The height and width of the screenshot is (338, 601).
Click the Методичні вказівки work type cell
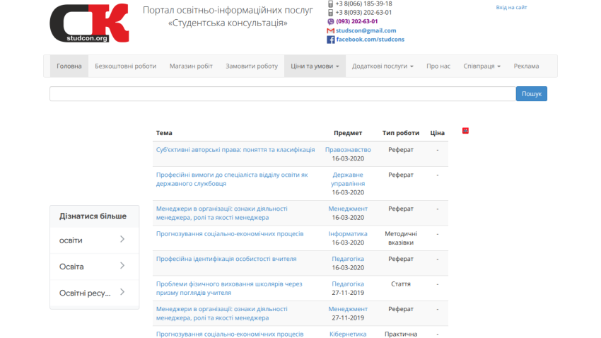(401, 238)
